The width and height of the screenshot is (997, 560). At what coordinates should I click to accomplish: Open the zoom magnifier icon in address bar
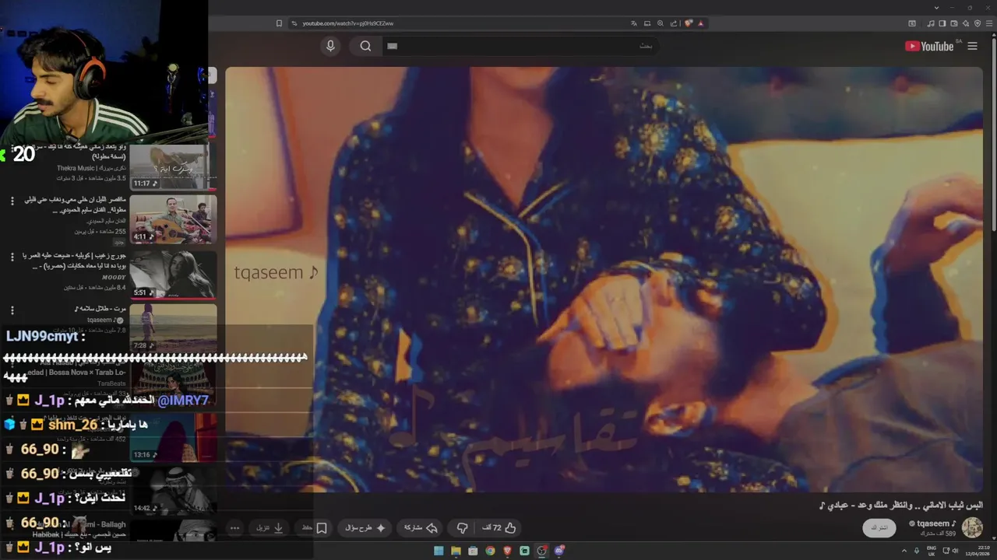point(661,23)
